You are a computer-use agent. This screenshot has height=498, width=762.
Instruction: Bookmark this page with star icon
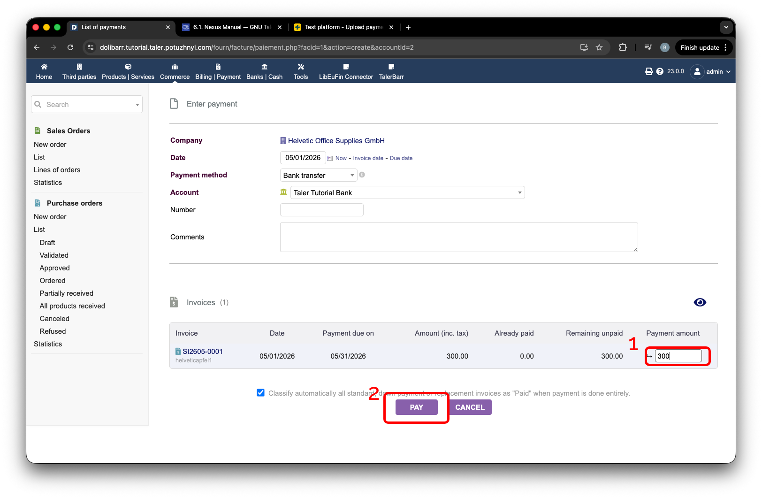pos(599,47)
